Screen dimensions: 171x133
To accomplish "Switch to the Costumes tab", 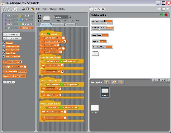I will 58,25.
